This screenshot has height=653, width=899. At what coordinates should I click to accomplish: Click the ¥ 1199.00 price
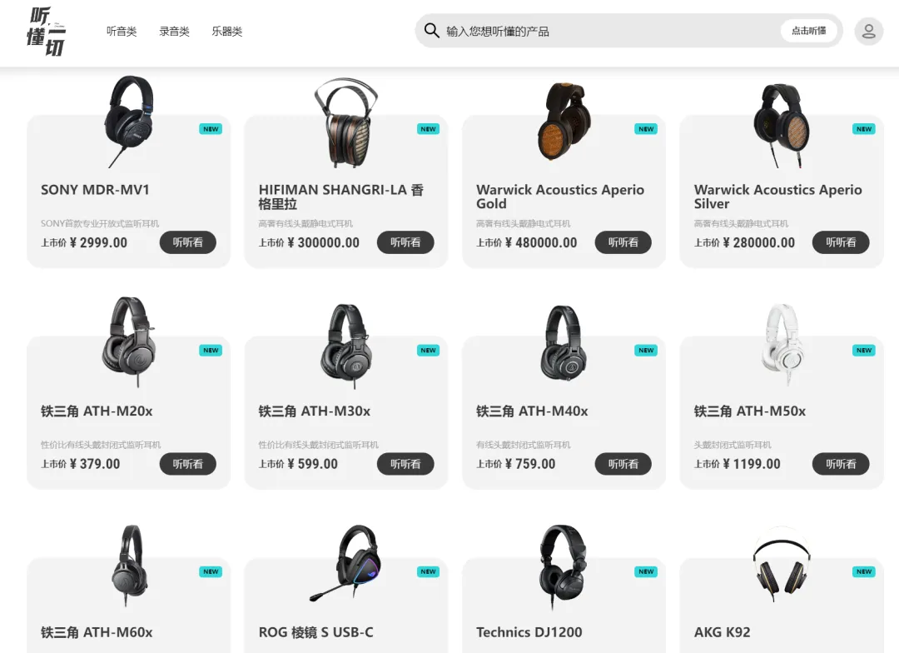pos(752,464)
